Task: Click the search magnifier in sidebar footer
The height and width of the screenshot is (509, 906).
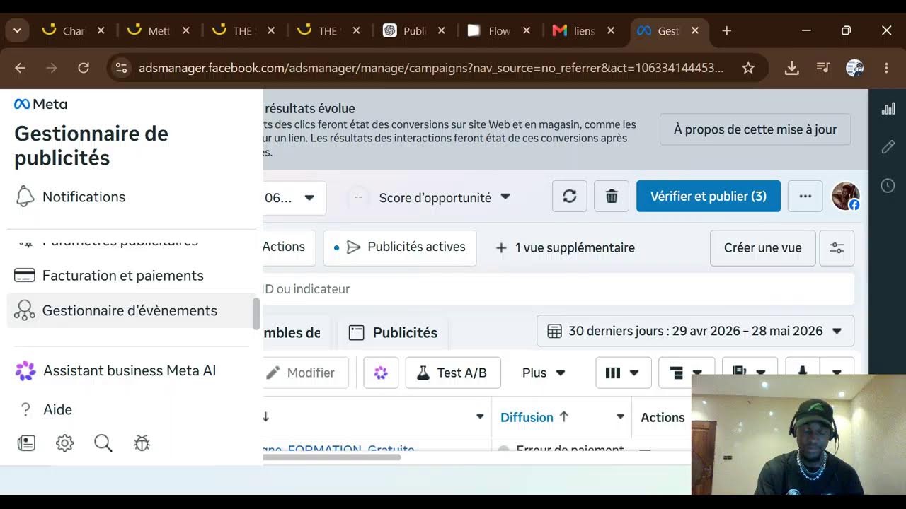Action: click(x=103, y=443)
